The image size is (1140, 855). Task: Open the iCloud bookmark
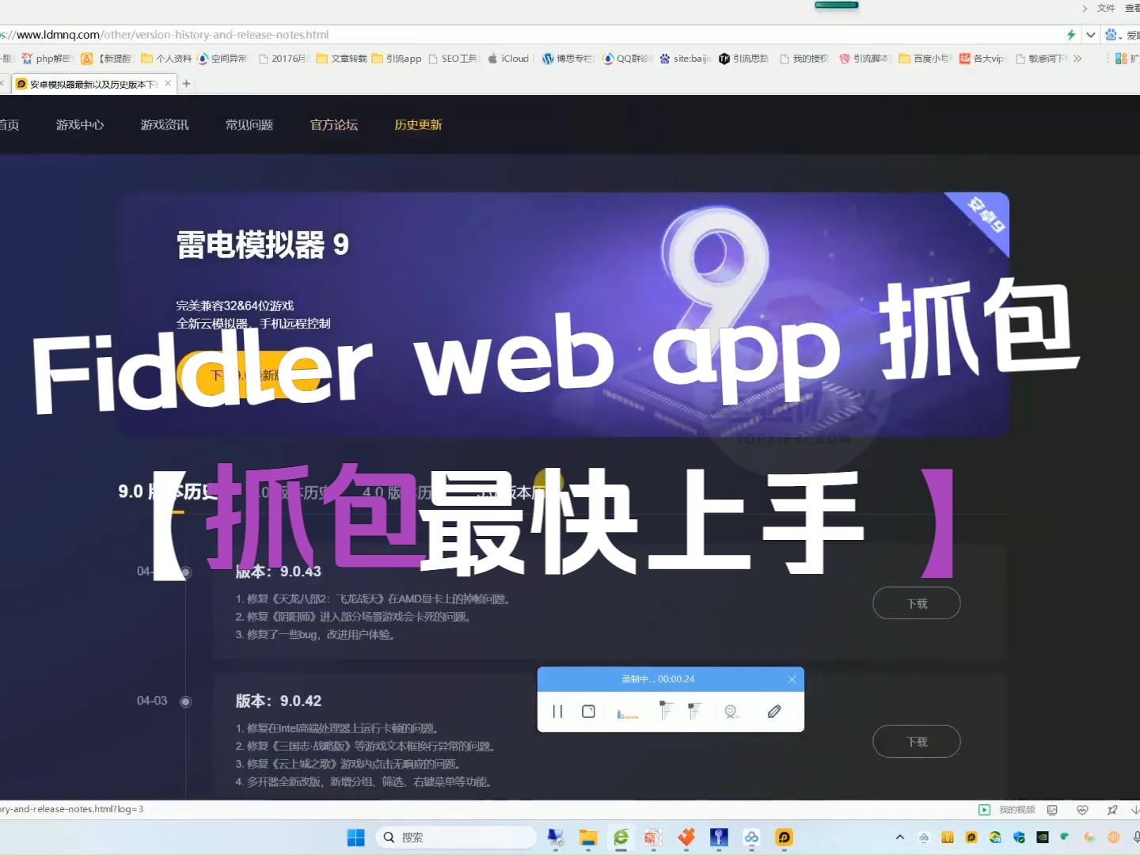point(509,59)
